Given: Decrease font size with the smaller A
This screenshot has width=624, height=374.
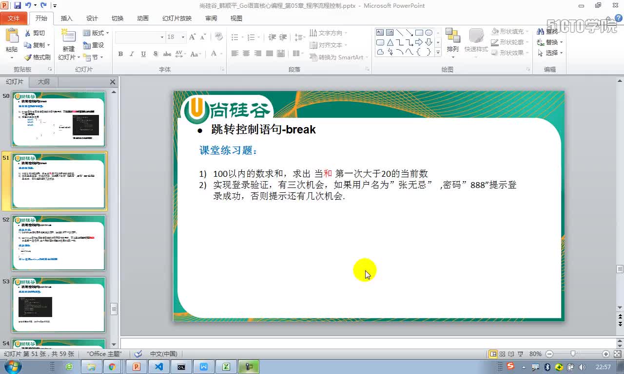Looking at the screenshot, I should [x=202, y=37].
